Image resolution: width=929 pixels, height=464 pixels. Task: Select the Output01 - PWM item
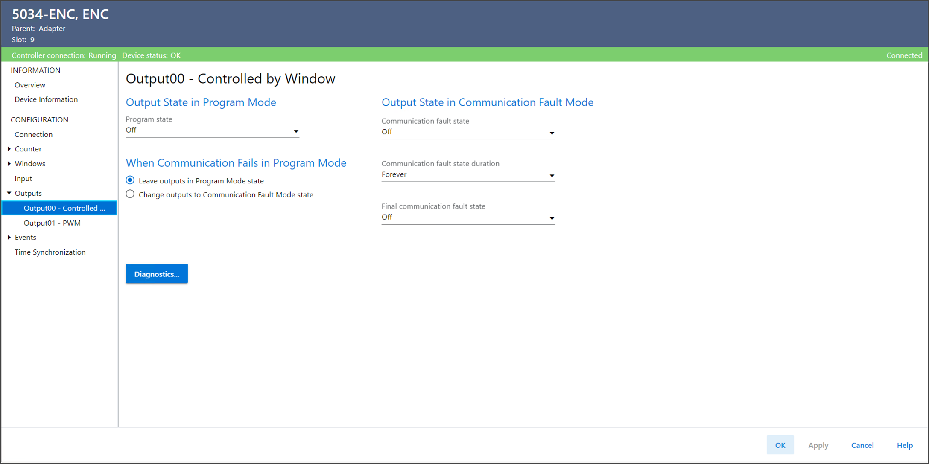(x=52, y=223)
